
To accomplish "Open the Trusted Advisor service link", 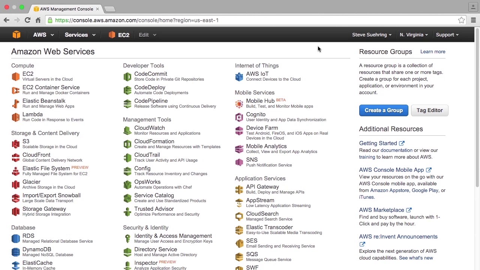I will [x=154, y=209].
